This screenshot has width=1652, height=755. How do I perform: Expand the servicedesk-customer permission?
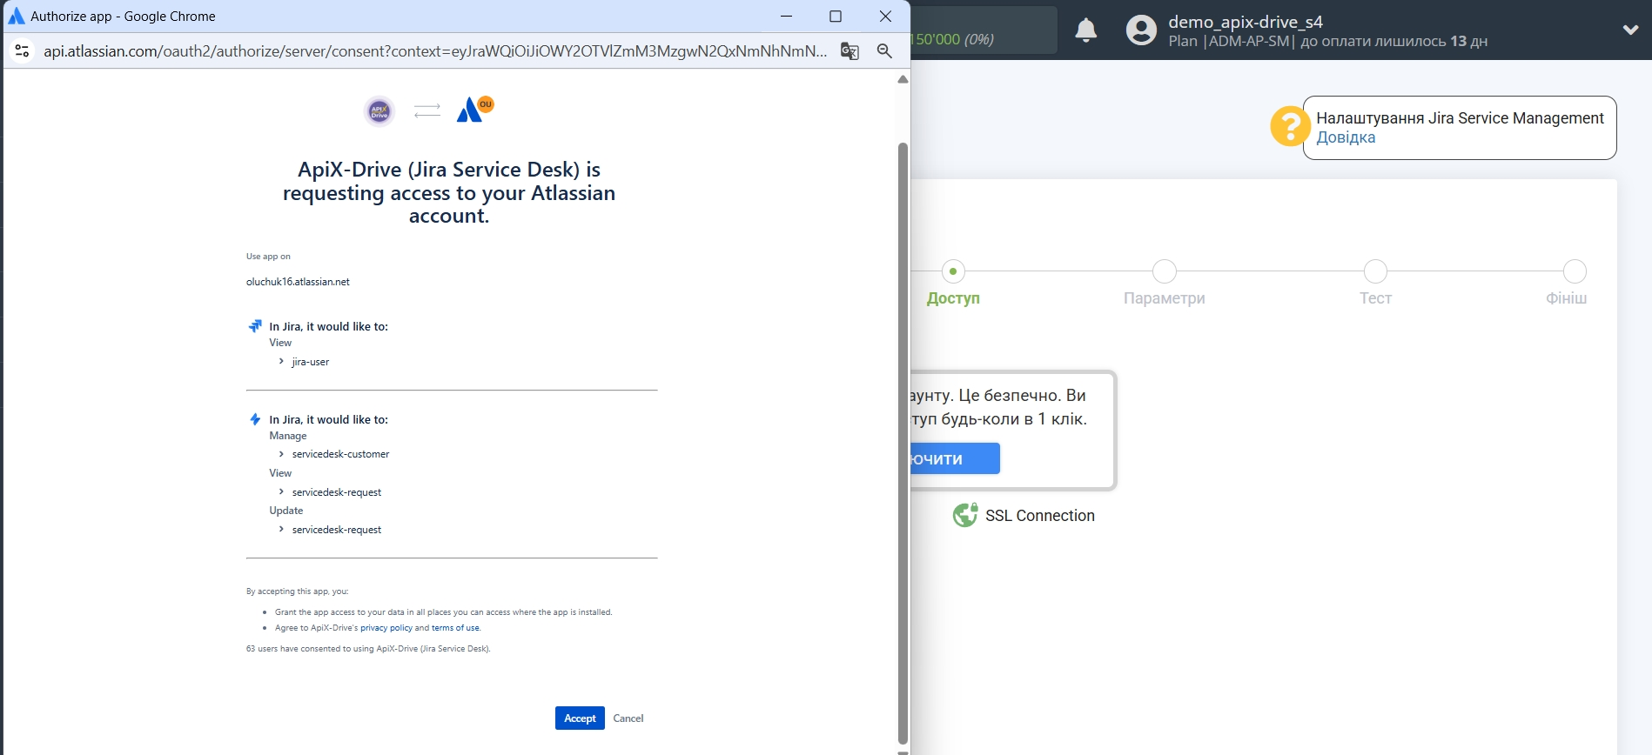tap(281, 454)
